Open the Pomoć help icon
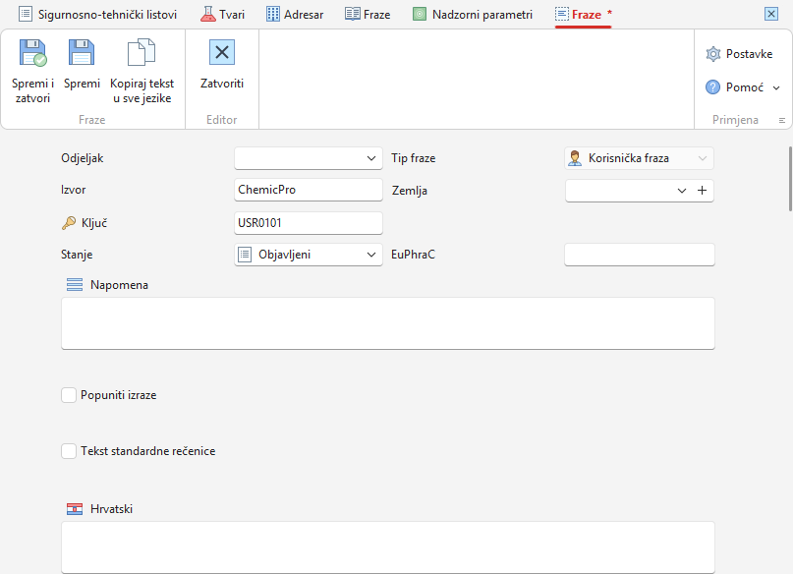This screenshot has height=574, width=793. point(712,87)
